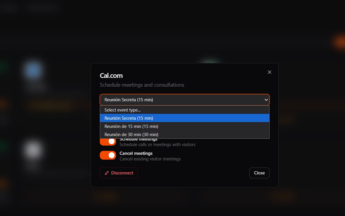
Task: Toggle the Schedule meetings switch
Action: coord(108,142)
